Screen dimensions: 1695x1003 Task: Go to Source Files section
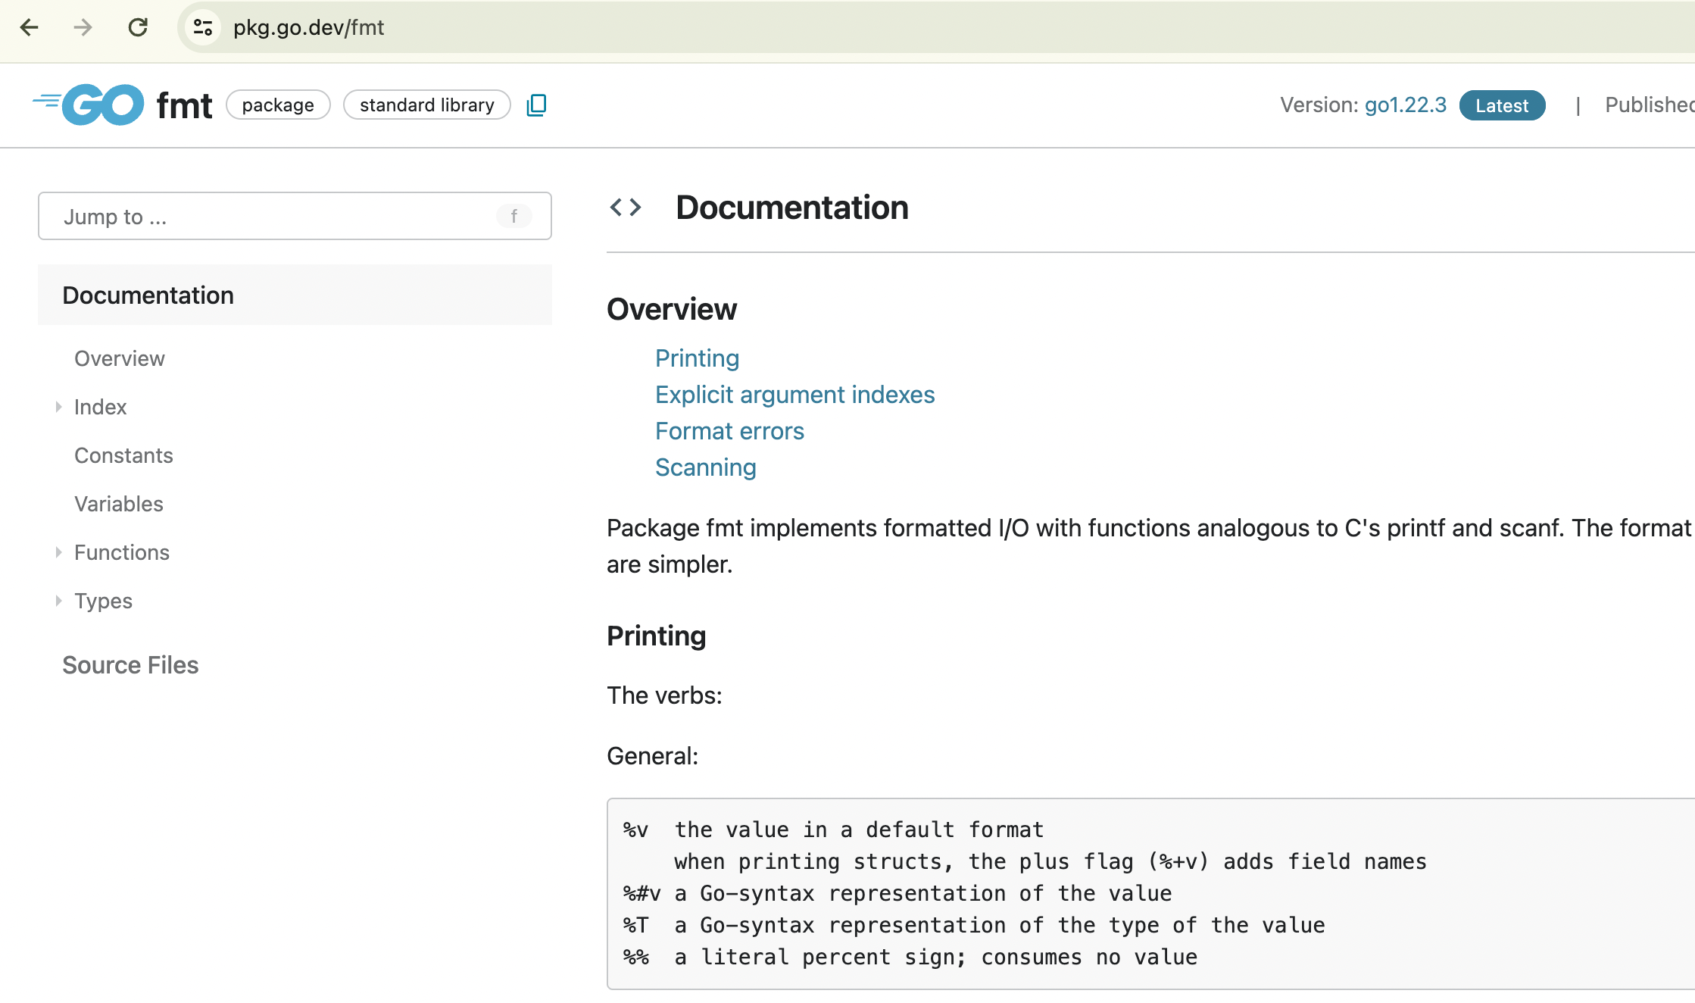pos(130,665)
